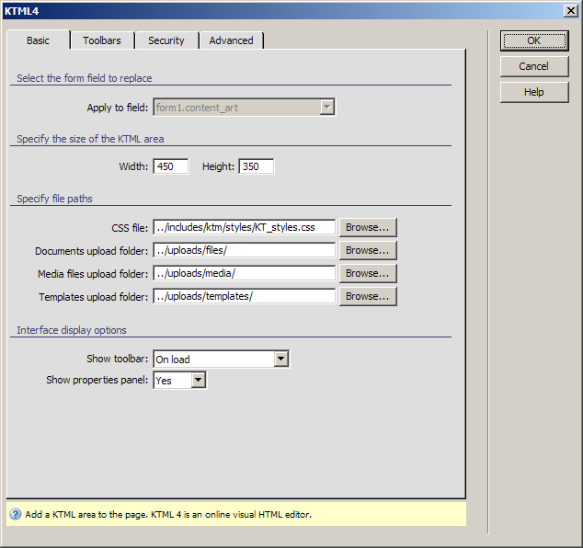Click the 'Interface display options' heading
This screenshot has width=583, height=548.
[x=72, y=330]
